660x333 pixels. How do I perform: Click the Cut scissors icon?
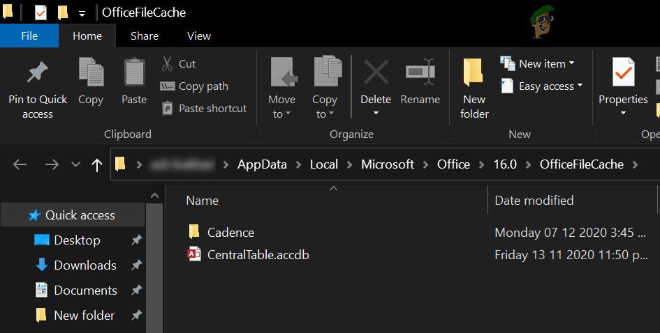pos(168,63)
